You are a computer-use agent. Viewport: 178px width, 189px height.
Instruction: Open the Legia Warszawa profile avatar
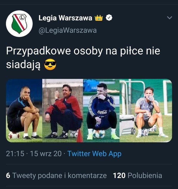point(19,24)
